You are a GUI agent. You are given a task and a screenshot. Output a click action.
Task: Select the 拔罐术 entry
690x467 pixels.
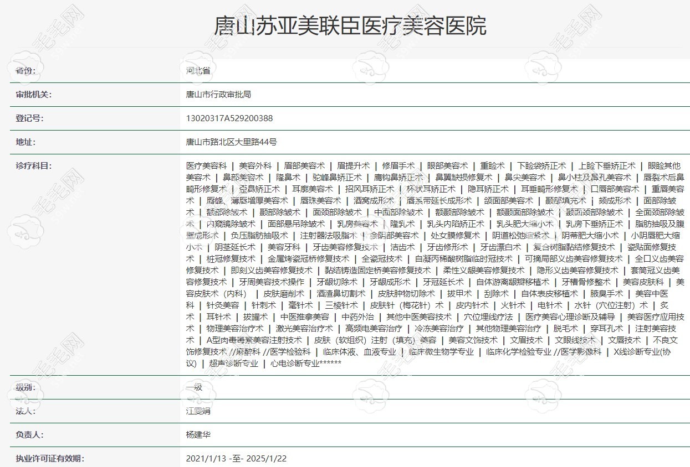(255, 317)
